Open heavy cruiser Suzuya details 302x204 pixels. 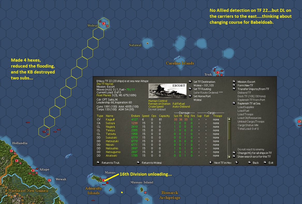pyautogui.click(x=110, y=123)
